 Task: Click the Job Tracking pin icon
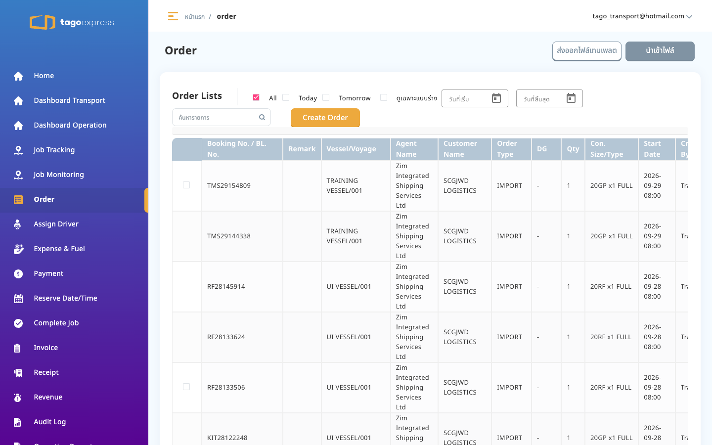click(18, 150)
